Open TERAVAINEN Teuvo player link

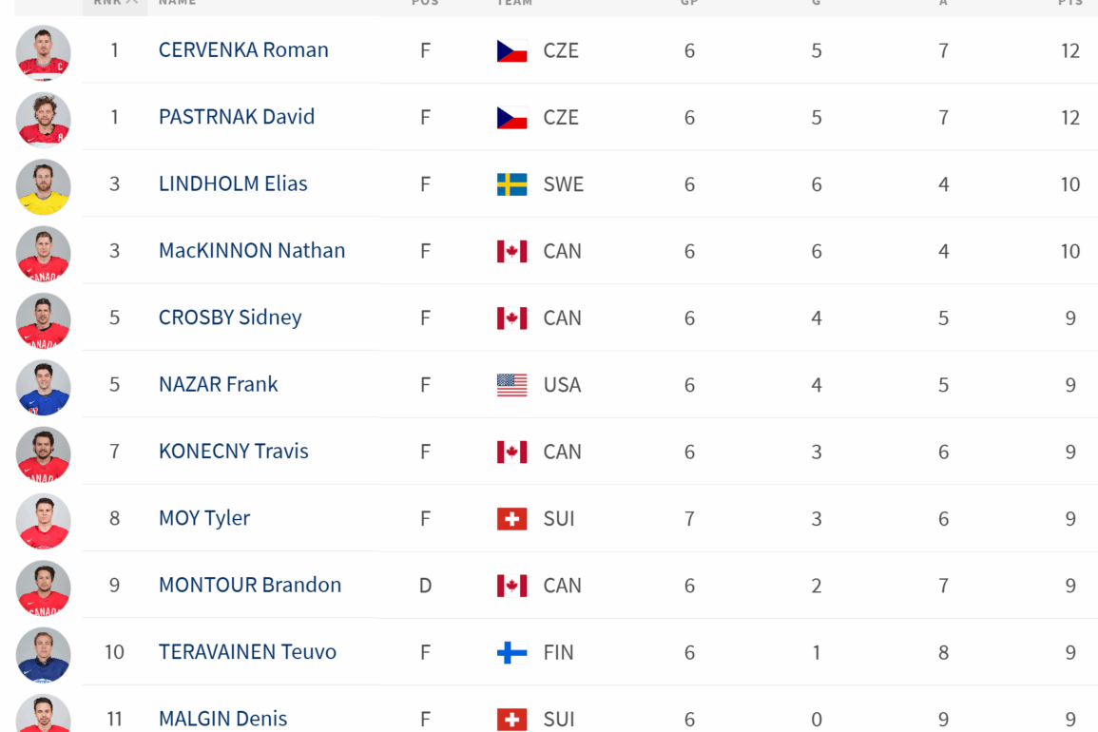[x=247, y=651]
